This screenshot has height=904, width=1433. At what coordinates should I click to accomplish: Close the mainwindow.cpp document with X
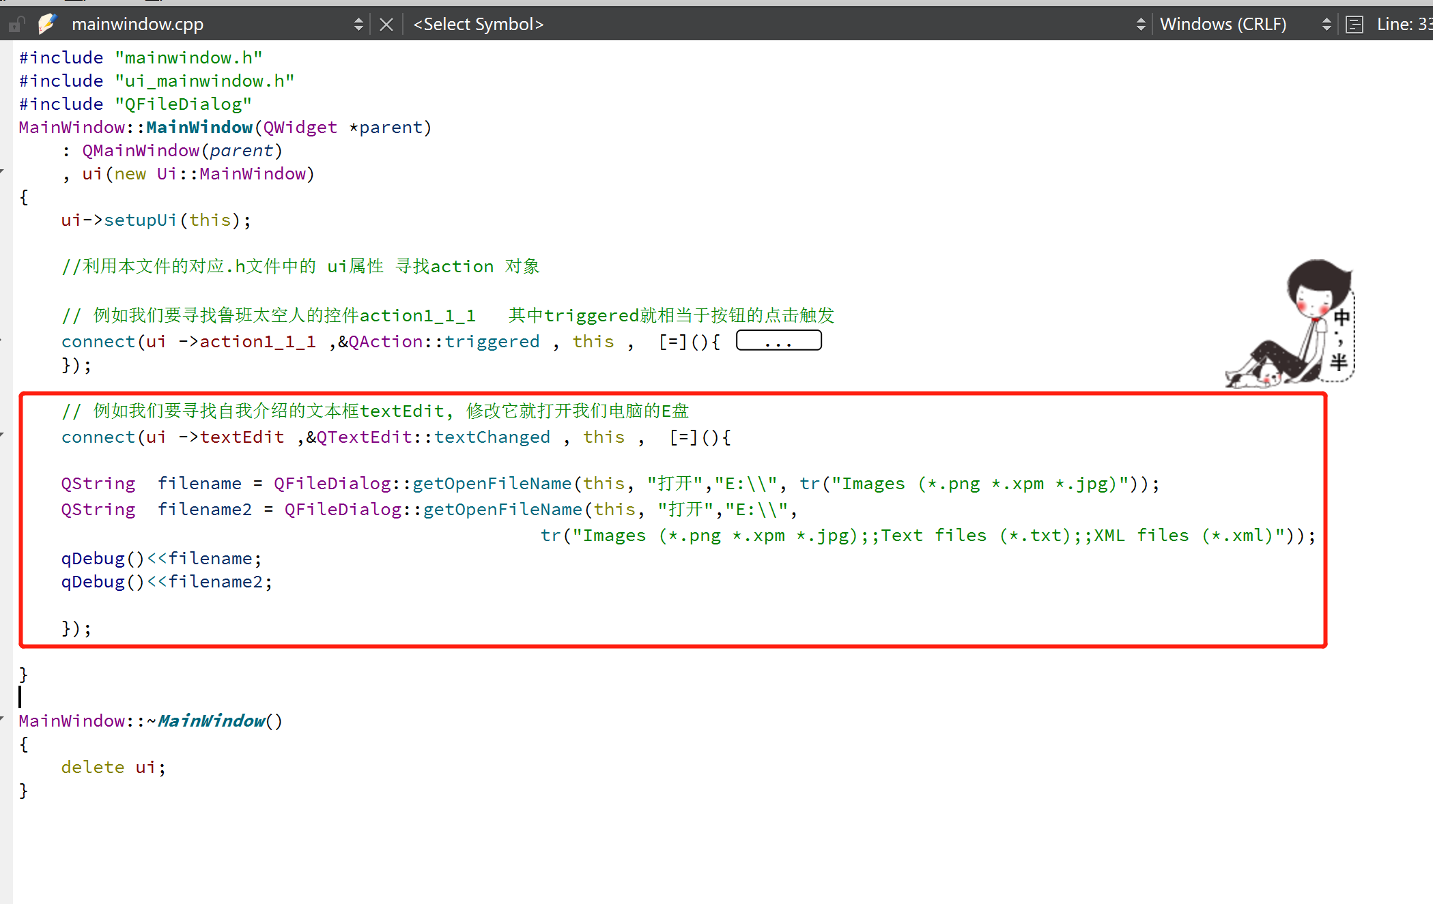(386, 25)
